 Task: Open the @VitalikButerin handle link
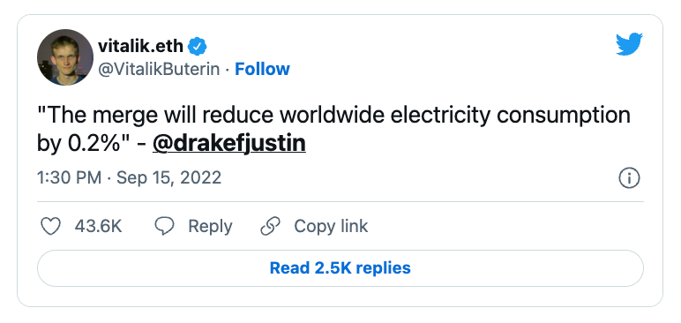click(159, 70)
